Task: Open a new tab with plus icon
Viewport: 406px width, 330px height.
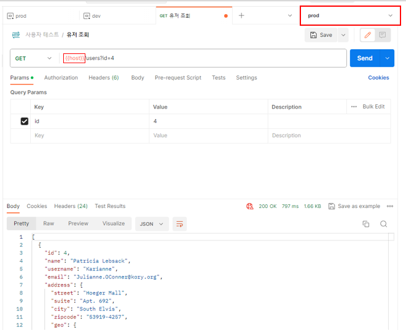Action: [x=241, y=15]
